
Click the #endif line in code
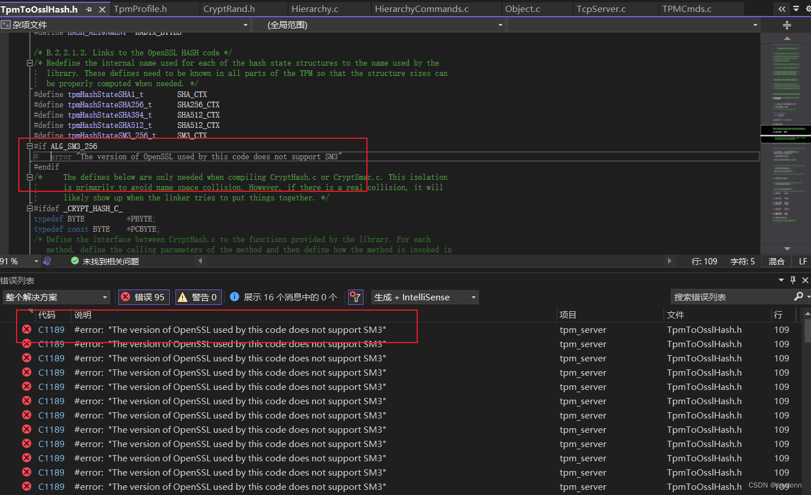point(46,167)
